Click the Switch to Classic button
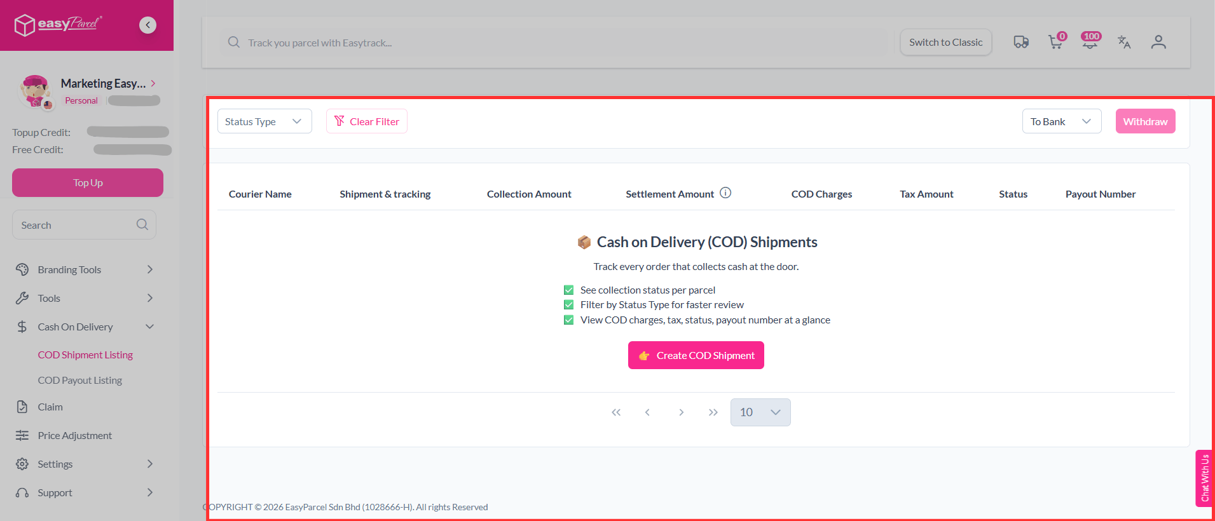Viewport: 1215px width, 521px height. click(945, 43)
